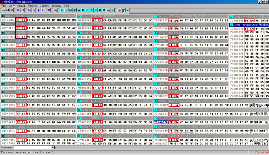Click D icon of Dump comdlg32:.rsrc window

click(79, 110)
